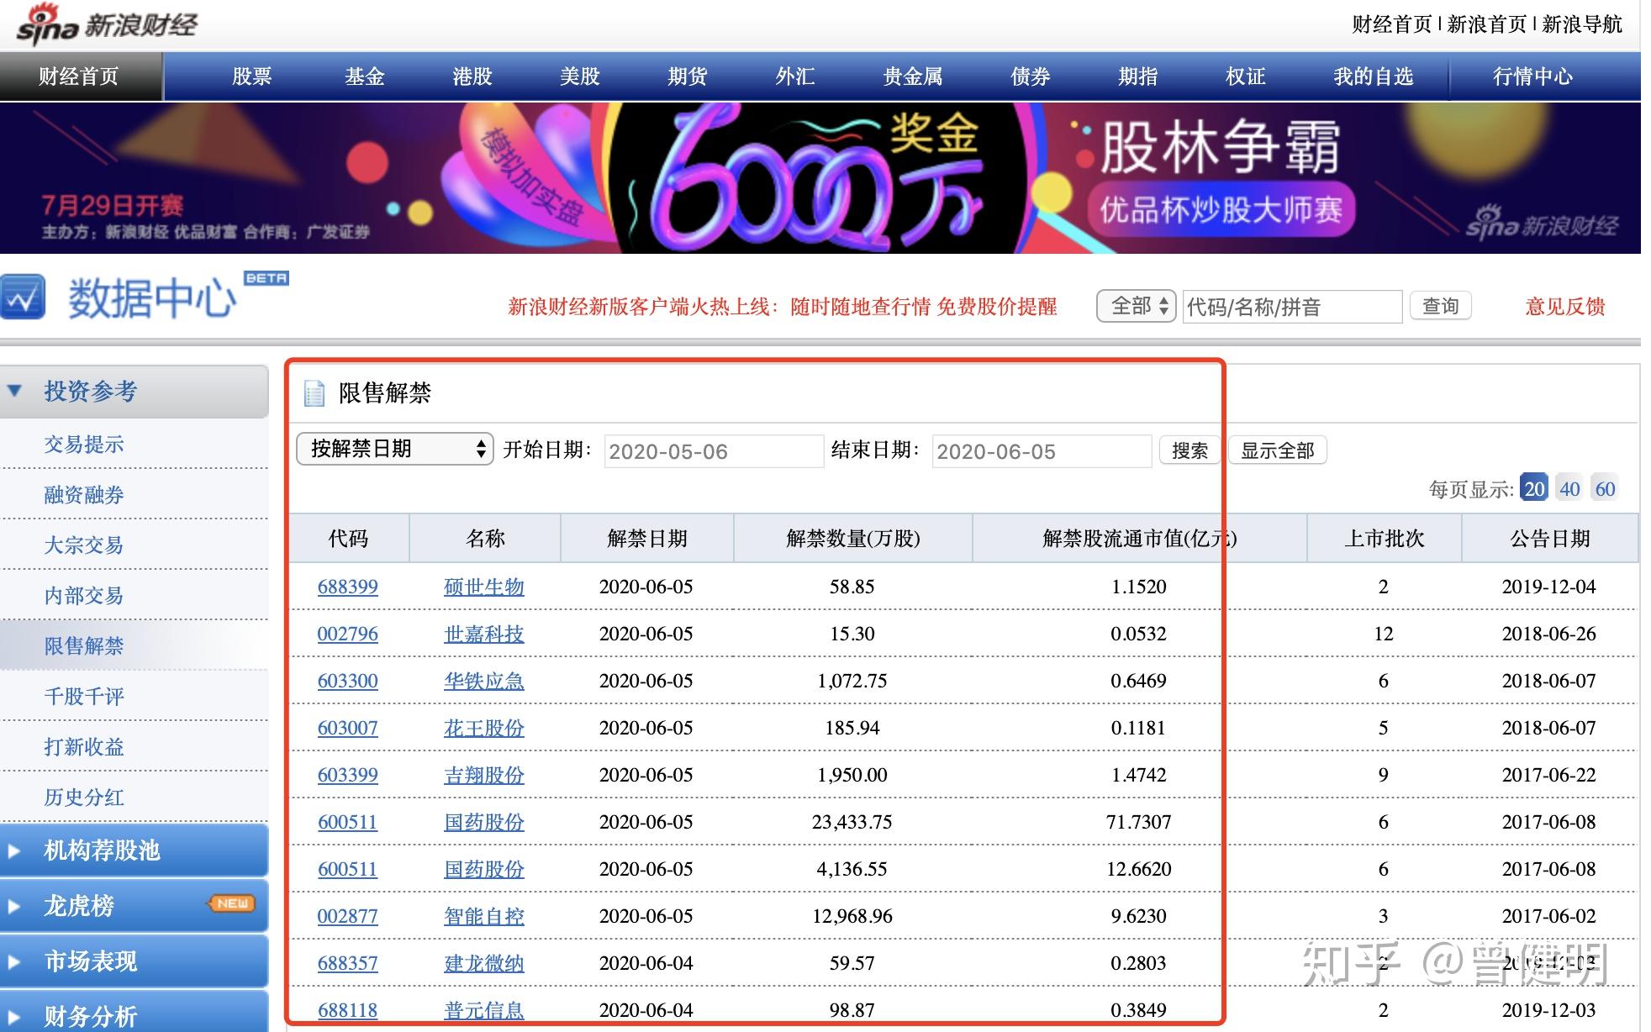Show 20 rows per page
Viewport: 1651px width, 1032px height.
coord(1534,488)
